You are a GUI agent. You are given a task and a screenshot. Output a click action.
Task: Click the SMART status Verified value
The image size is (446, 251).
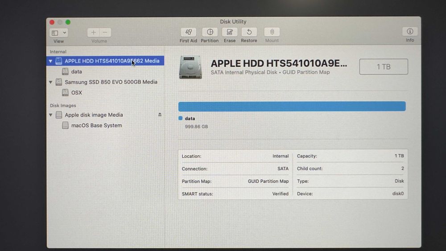pos(280,194)
